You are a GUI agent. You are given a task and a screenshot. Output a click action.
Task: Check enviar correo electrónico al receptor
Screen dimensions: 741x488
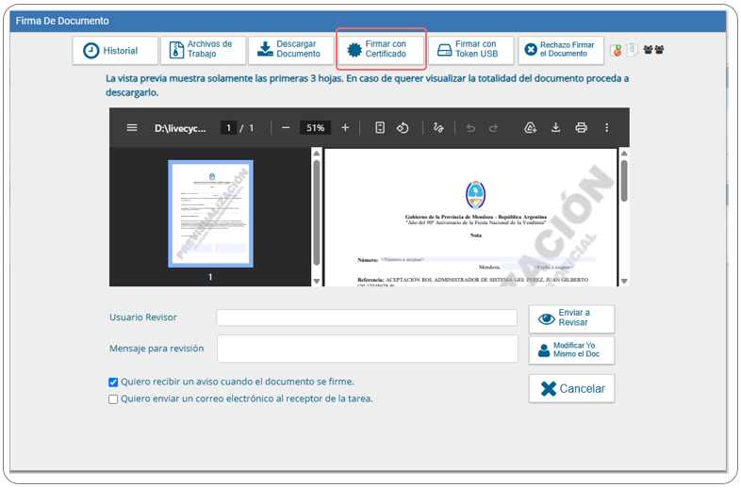pos(113,399)
